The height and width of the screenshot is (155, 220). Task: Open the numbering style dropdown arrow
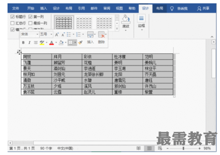click(x=83, y=34)
